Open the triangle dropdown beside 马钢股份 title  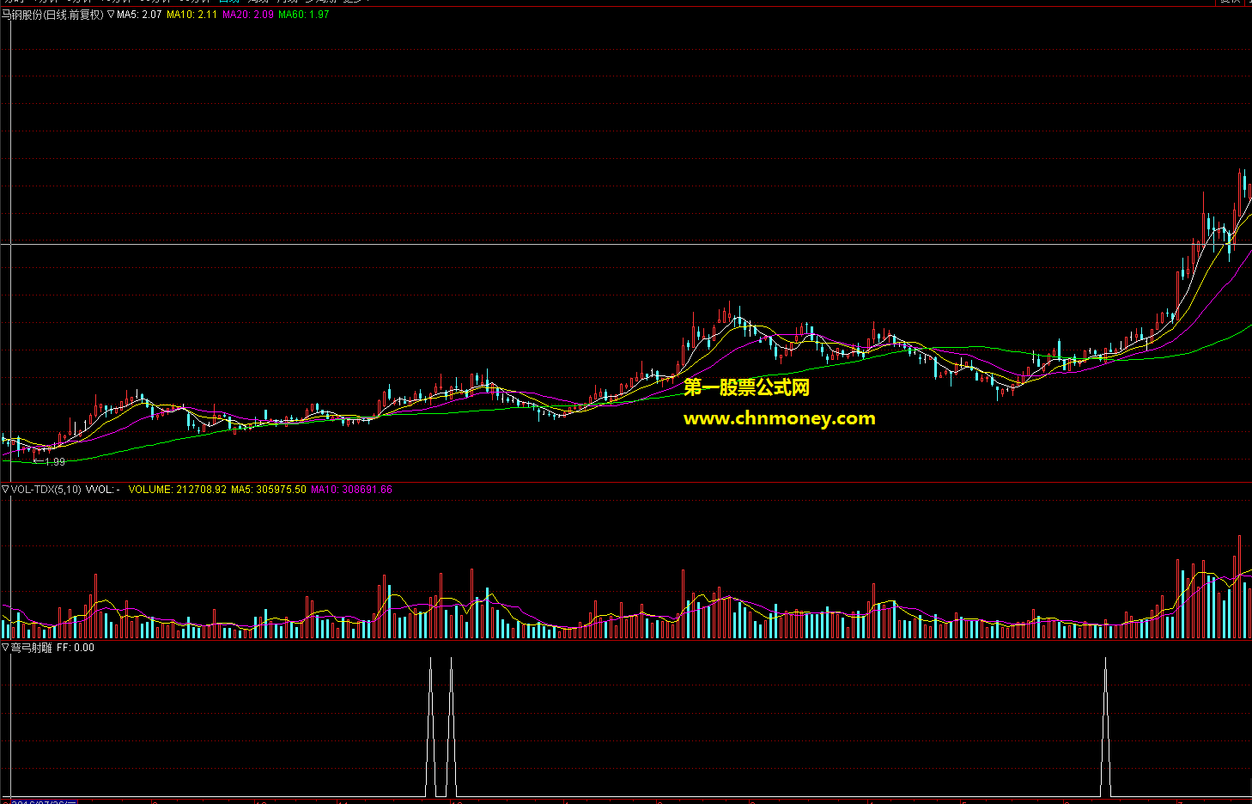(x=111, y=15)
